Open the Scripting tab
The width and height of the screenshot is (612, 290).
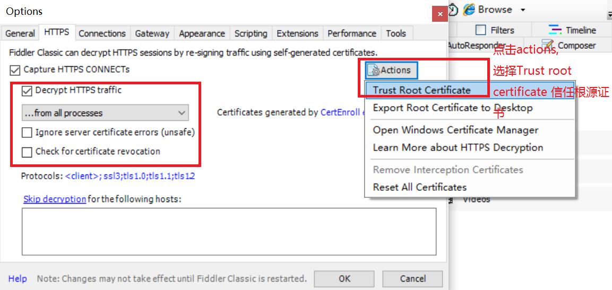pos(251,33)
